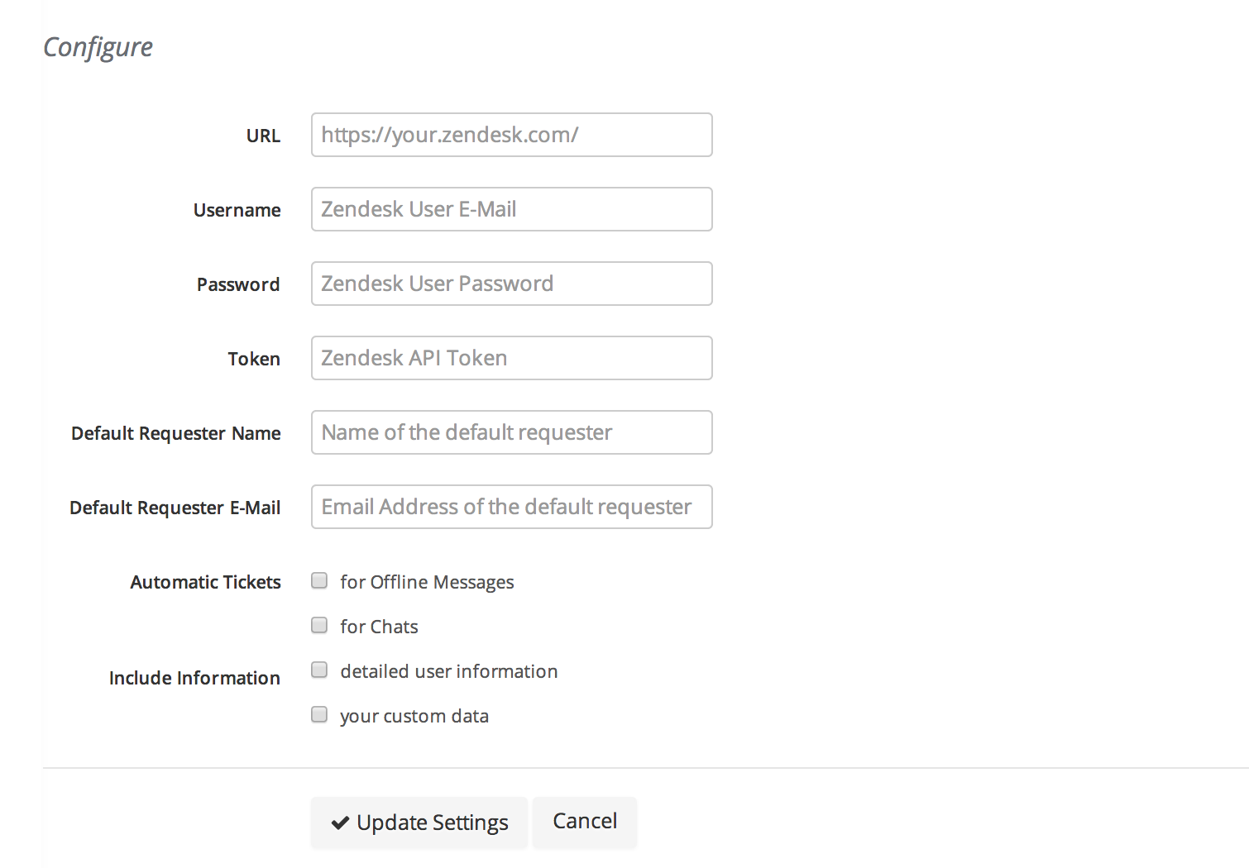Select the Zendesk User Password field

pos(512,284)
